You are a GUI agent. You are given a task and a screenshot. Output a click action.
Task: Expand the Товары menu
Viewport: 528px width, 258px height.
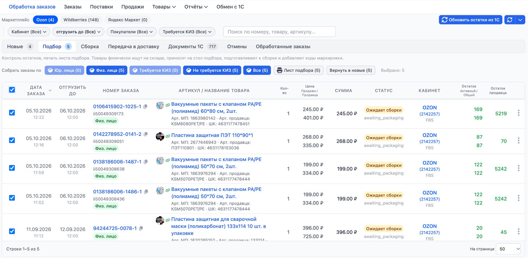coord(164,7)
